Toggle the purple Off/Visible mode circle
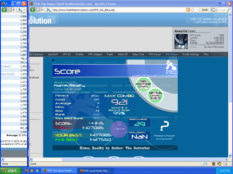Image resolution: width=233 pixels, height=174 pixels. point(119,129)
